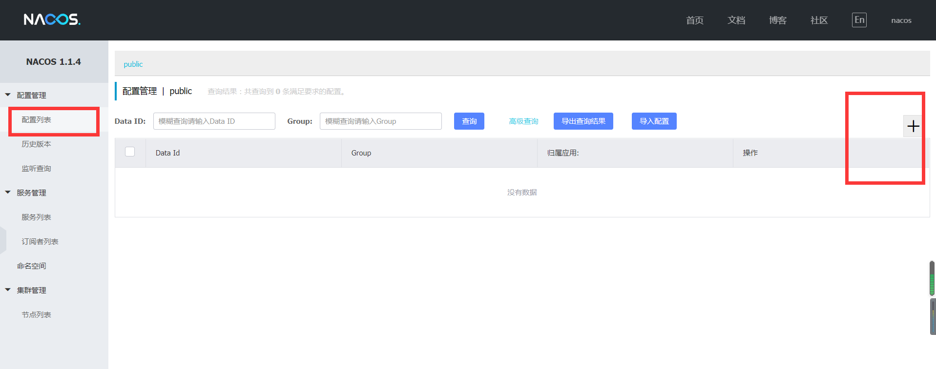The height and width of the screenshot is (369, 936).
Task: Open the nacos user menu
Action: 901,20
